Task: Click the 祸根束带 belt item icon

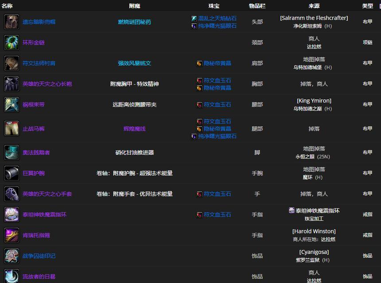Action: [x=12, y=104]
